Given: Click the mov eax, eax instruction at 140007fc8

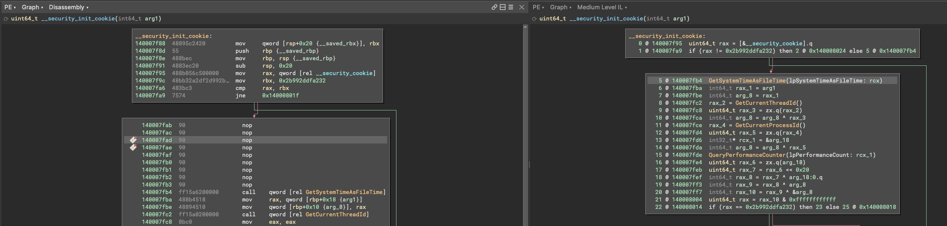Looking at the screenshot, I should click(x=269, y=222).
